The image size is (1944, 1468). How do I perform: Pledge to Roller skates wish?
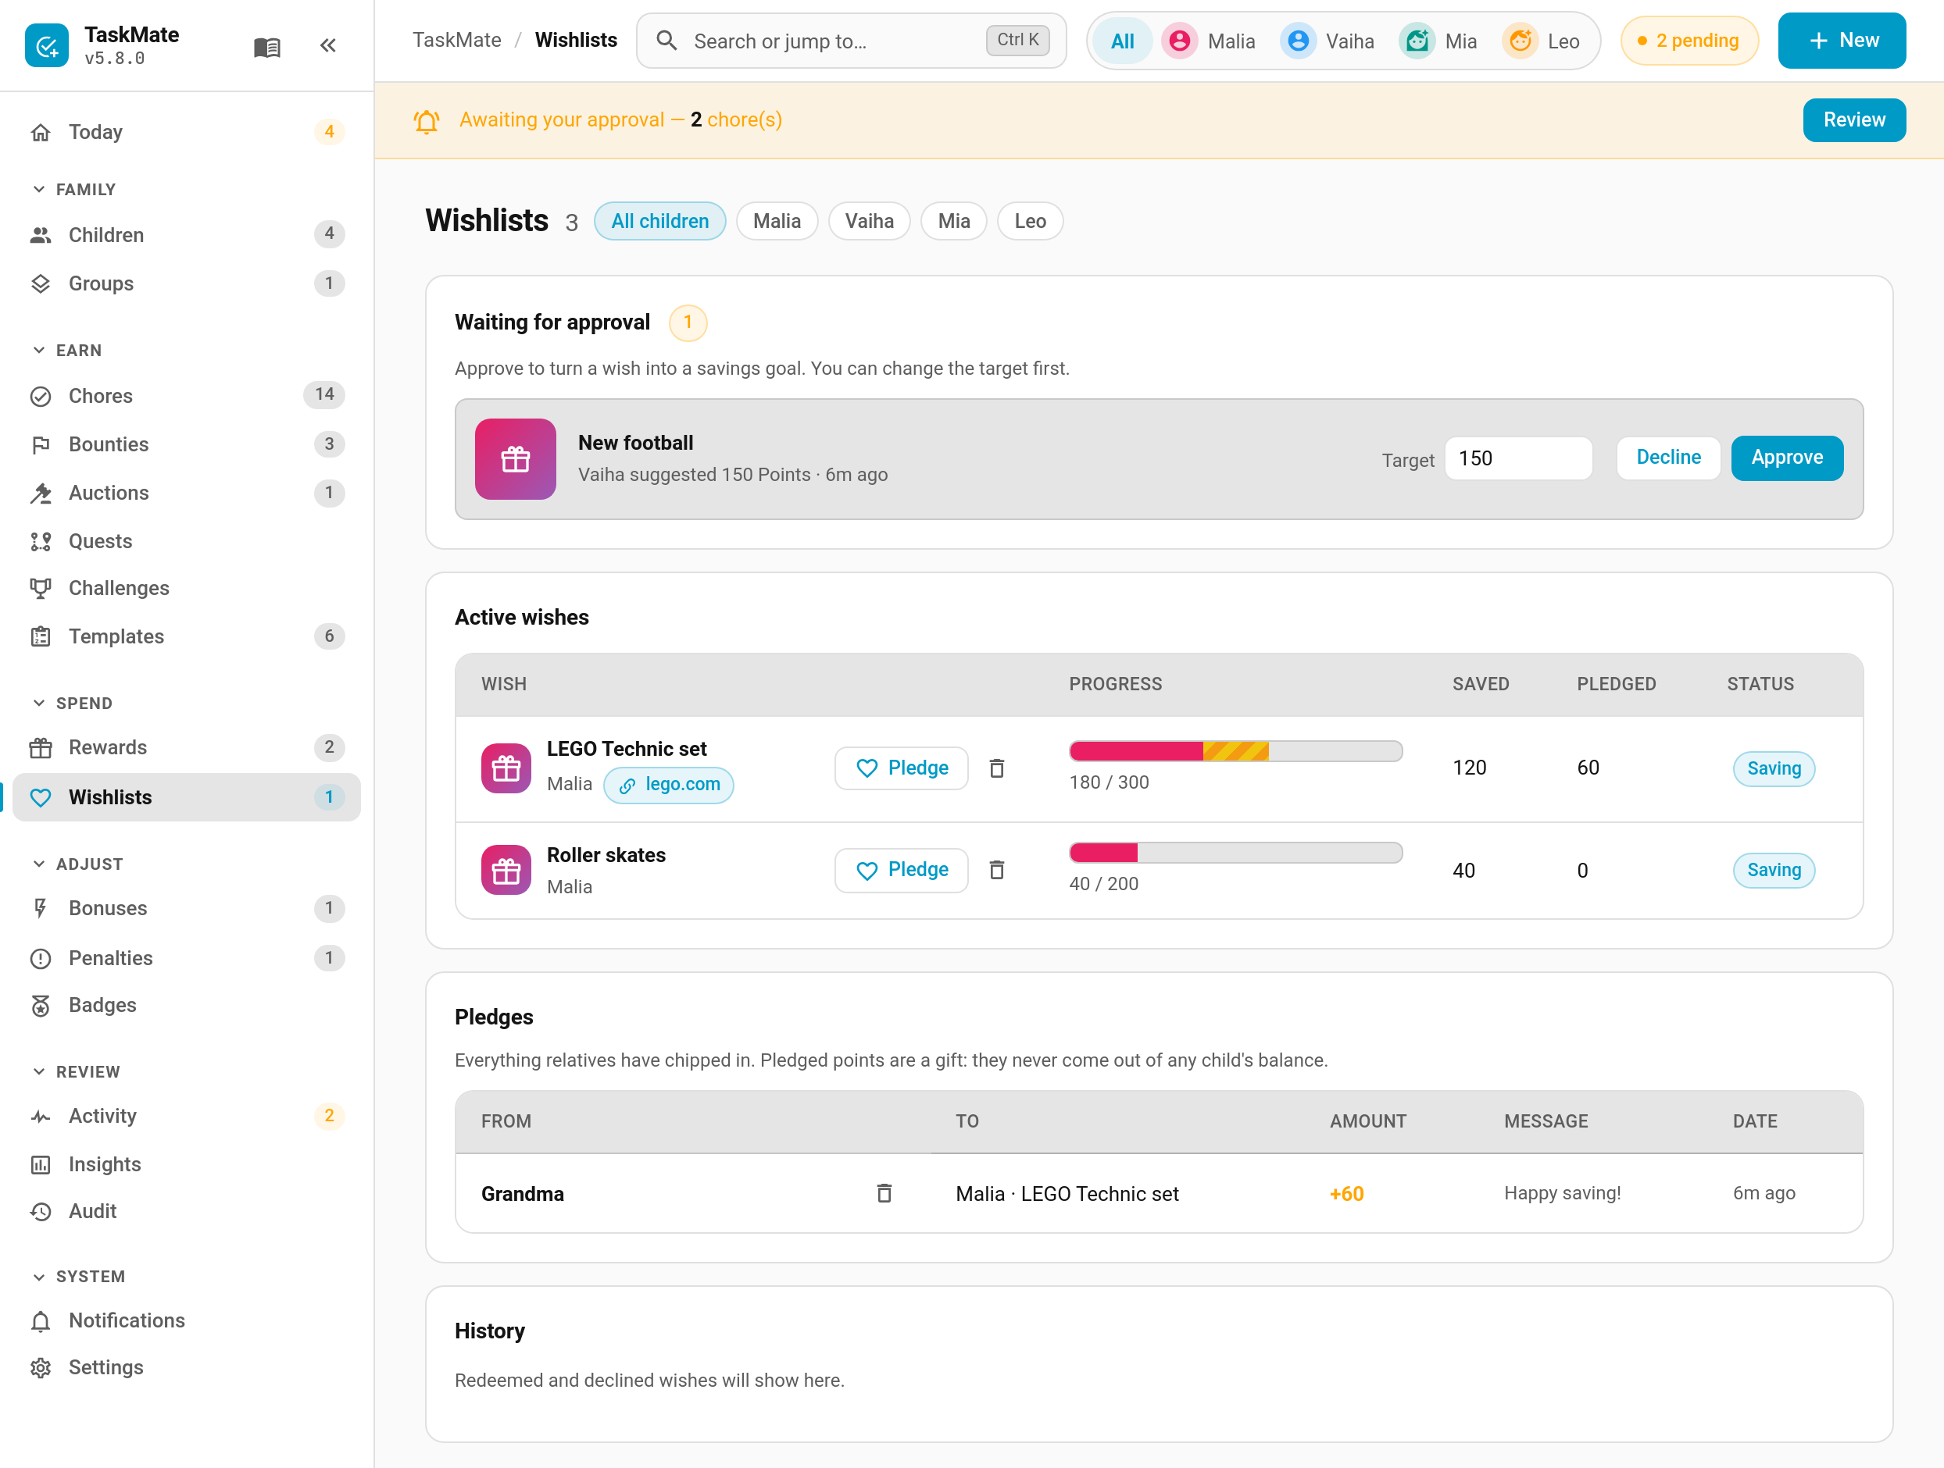[902, 870]
